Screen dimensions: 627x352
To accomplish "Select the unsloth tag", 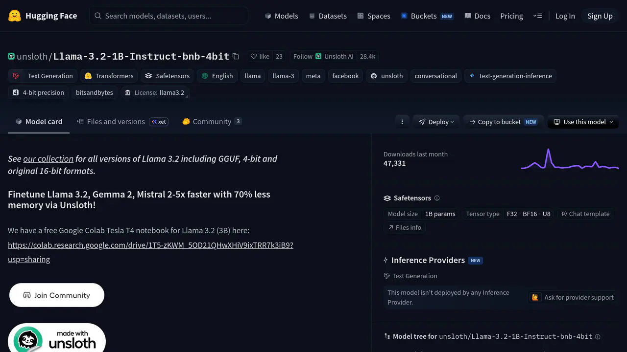I will click(386, 76).
